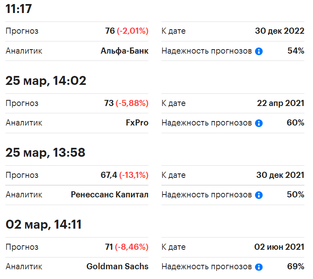This screenshot has height=279, width=313.
Task: Open analyst Goldman Sachs
Action: (118, 266)
